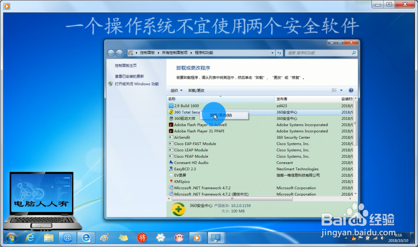Click 程序和功能 breadcrumb in address bar
This screenshot has height=247, width=418.
point(204,53)
